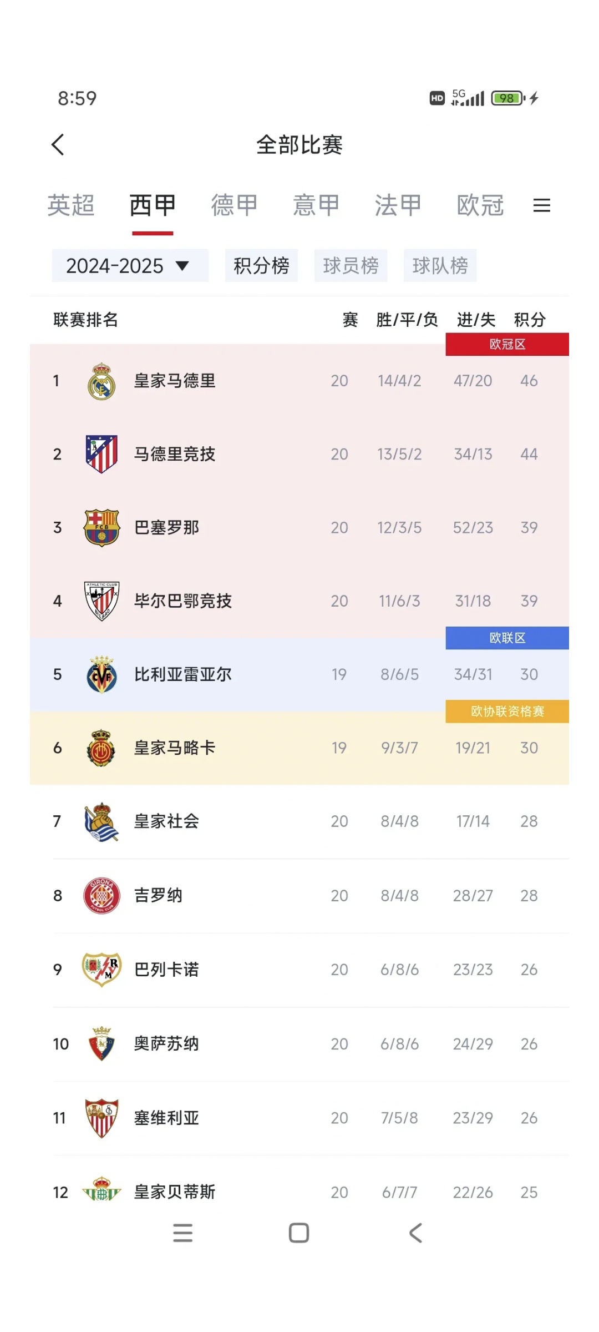The image size is (599, 1332).
Task: Click the 欧冠区 red zone label
Action: (507, 344)
